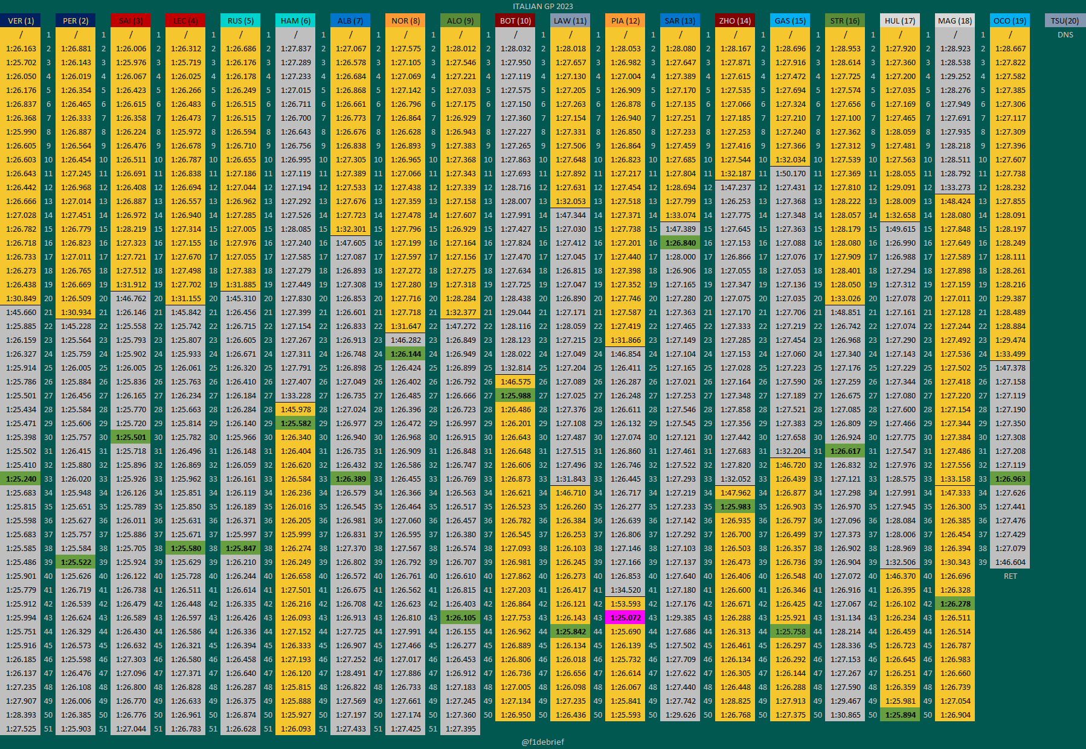
Task: Select the PER (2) column header
Action: coord(76,21)
